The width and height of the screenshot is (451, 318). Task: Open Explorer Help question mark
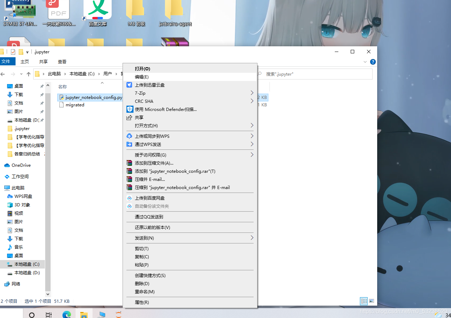click(373, 62)
